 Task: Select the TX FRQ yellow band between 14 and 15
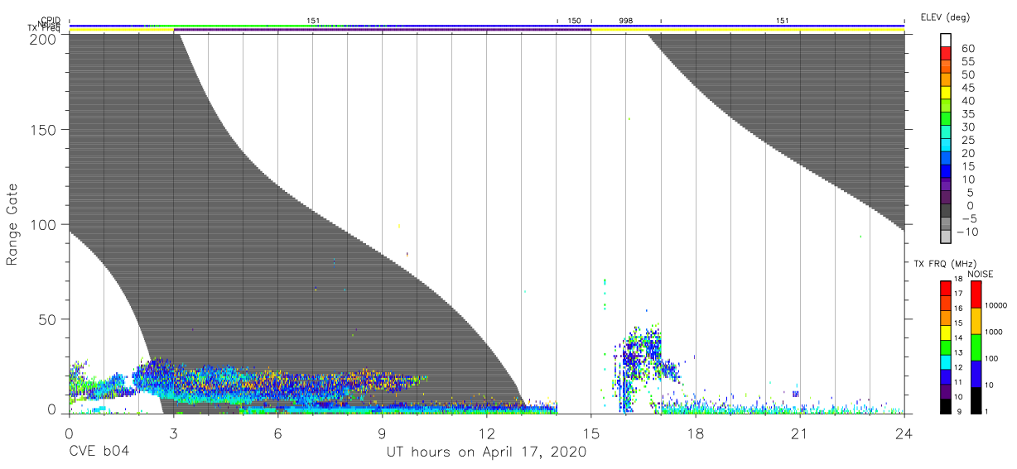coord(946,331)
